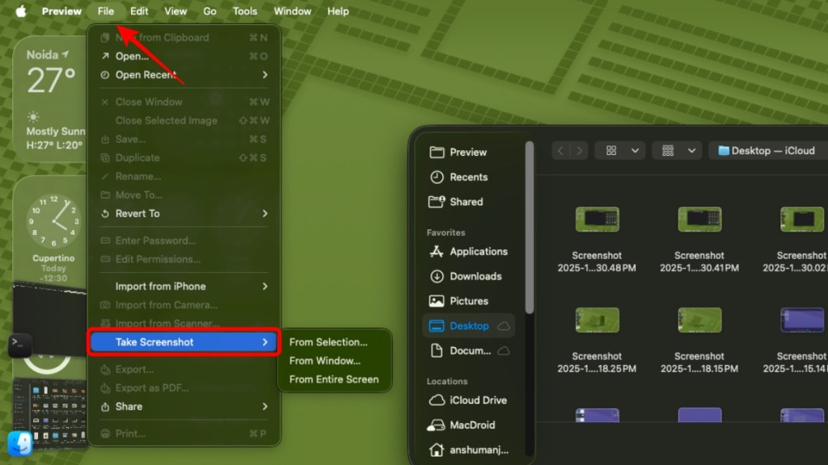Screen dimensions: 828x465
Task: Click the Apple logo menu icon
Action: coord(20,11)
